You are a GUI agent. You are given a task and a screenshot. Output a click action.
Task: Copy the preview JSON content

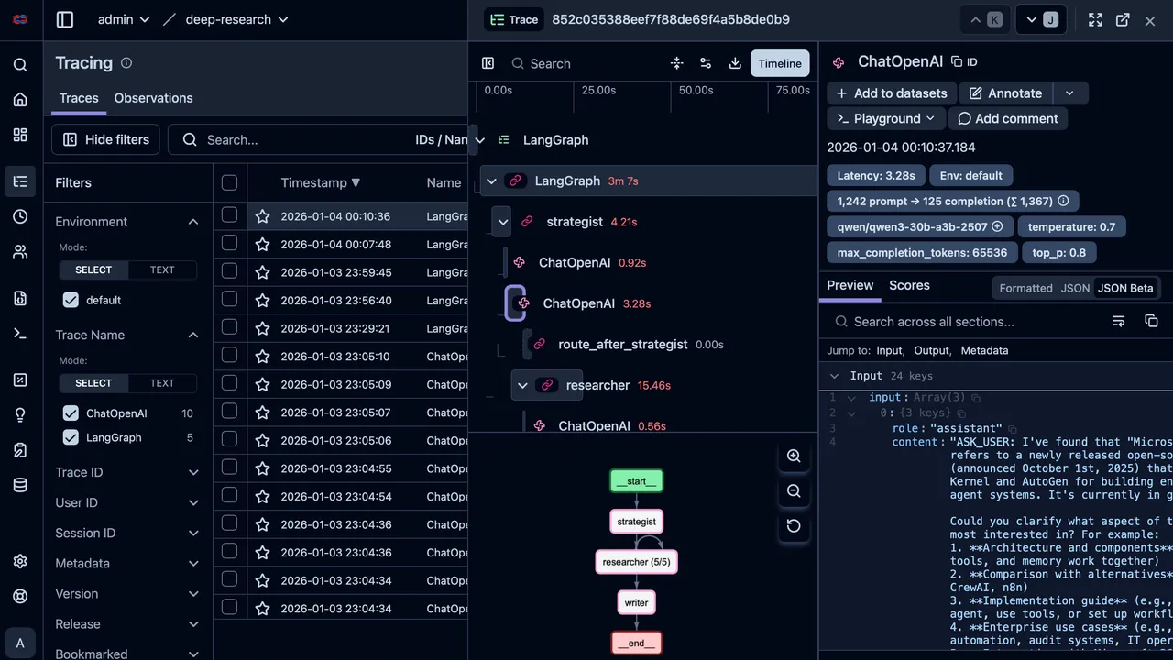(1151, 321)
